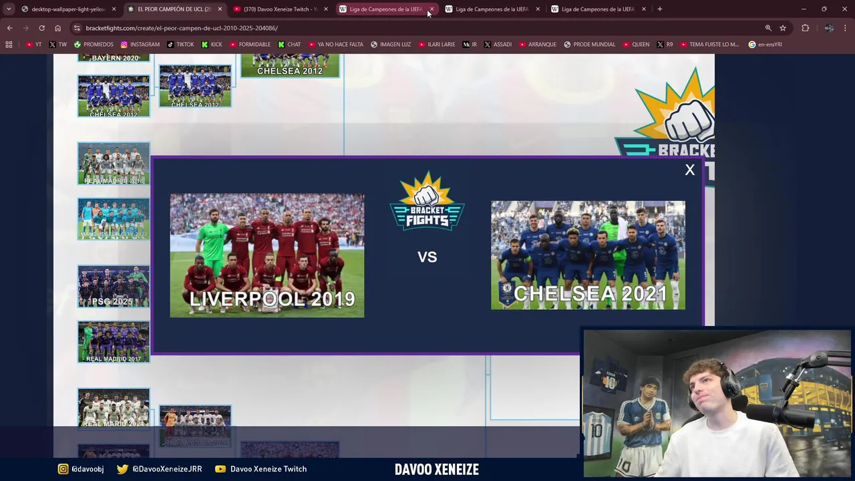Pick Liverpool 2019 as the matchup winner
This screenshot has width=855, height=481.
[267, 255]
